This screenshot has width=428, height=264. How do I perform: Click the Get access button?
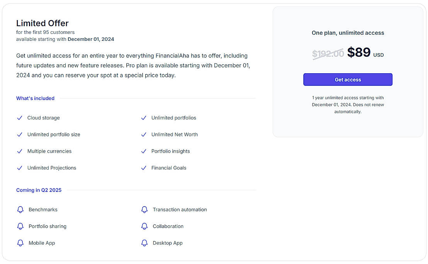point(348,79)
